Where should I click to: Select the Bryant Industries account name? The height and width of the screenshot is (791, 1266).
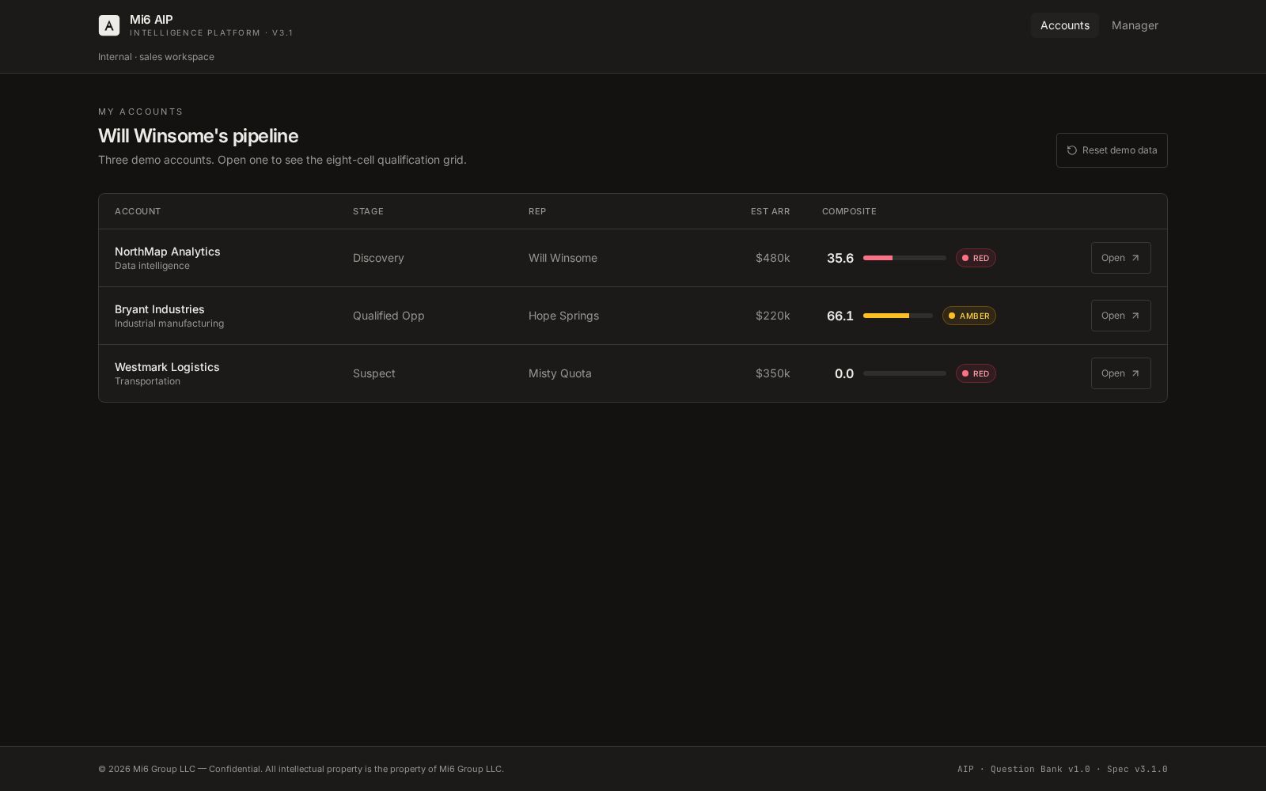tap(160, 309)
